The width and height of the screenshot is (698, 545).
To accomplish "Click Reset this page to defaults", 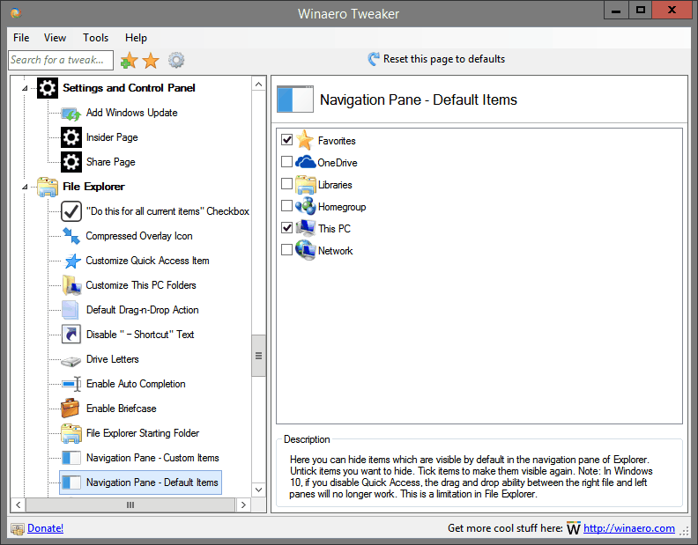I will pos(444,59).
